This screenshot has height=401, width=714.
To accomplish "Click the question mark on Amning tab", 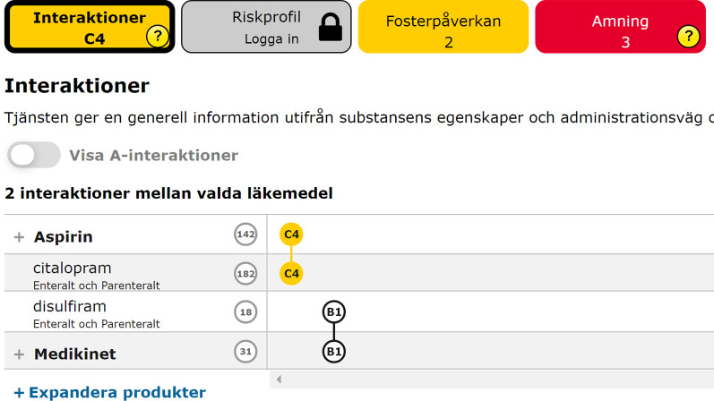I will 688,36.
